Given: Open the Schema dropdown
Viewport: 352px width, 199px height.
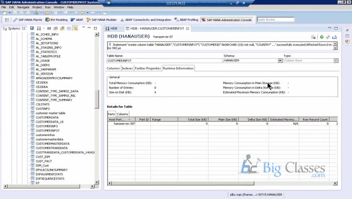Looking at the screenshot, I should tap(280, 61).
